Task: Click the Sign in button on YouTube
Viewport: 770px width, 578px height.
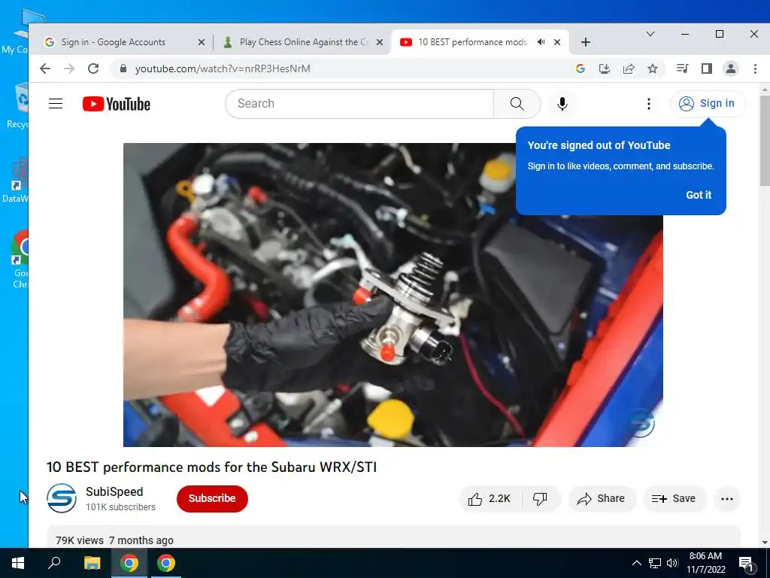Action: [x=707, y=103]
